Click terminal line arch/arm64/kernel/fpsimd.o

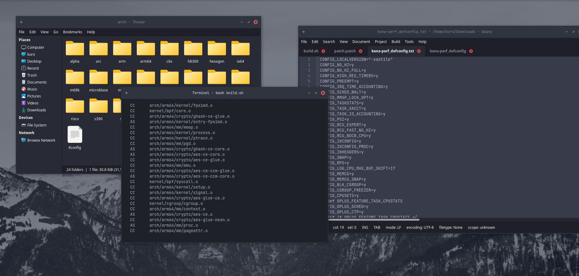coord(181,105)
